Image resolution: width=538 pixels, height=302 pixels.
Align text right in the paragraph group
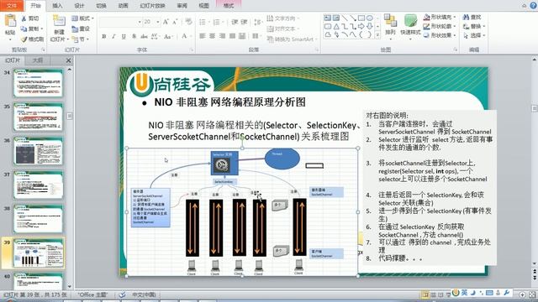click(x=222, y=36)
